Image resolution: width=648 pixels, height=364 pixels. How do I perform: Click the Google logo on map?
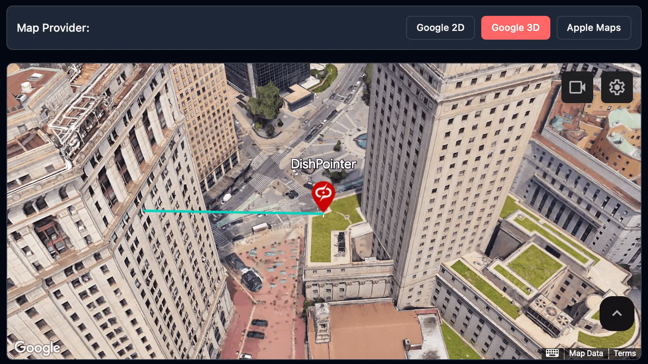point(37,348)
